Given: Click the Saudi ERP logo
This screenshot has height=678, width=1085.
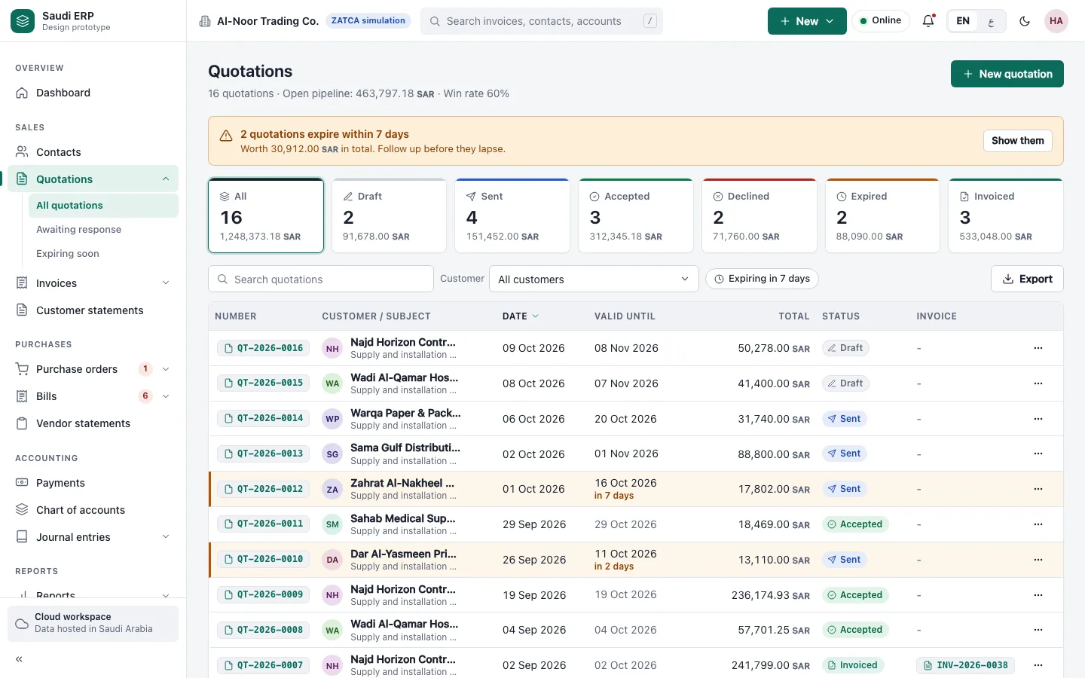Looking at the screenshot, I should coord(23,21).
